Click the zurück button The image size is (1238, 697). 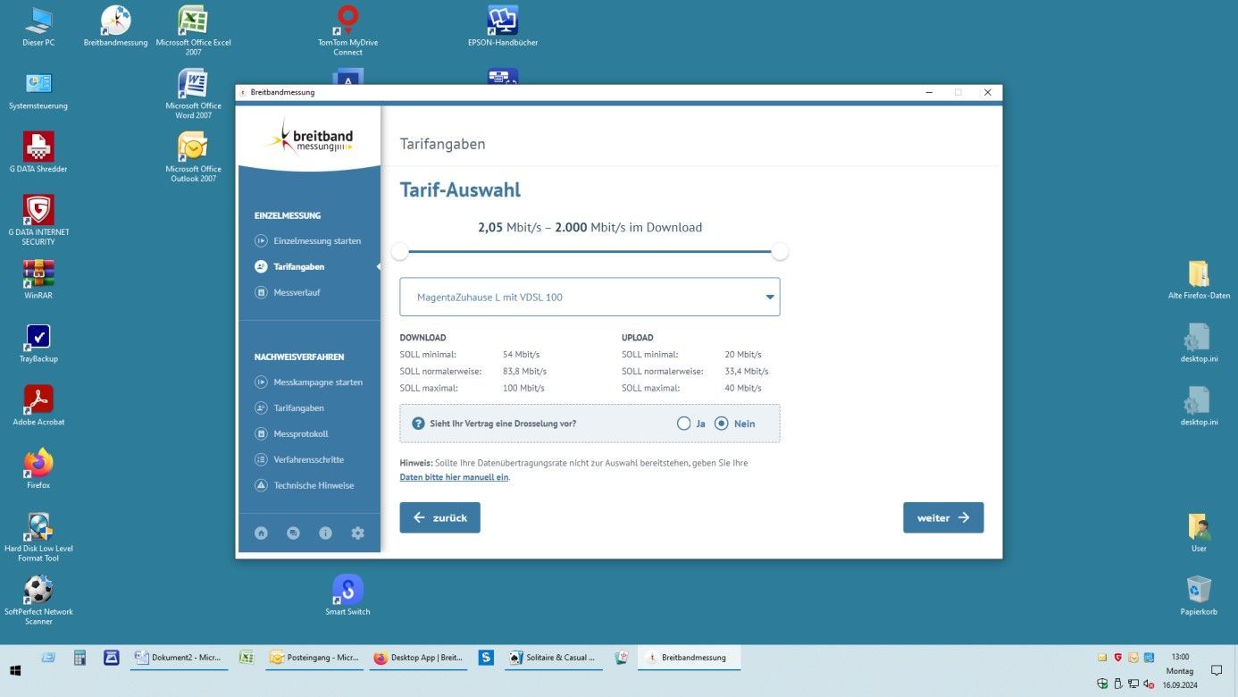tap(439, 517)
